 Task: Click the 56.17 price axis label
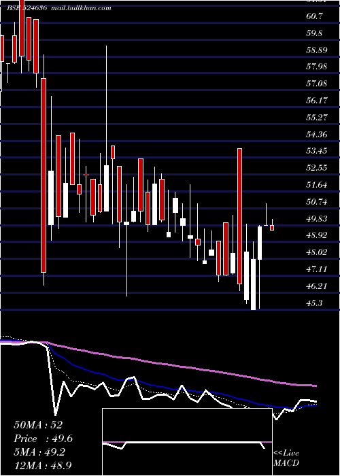click(317, 101)
